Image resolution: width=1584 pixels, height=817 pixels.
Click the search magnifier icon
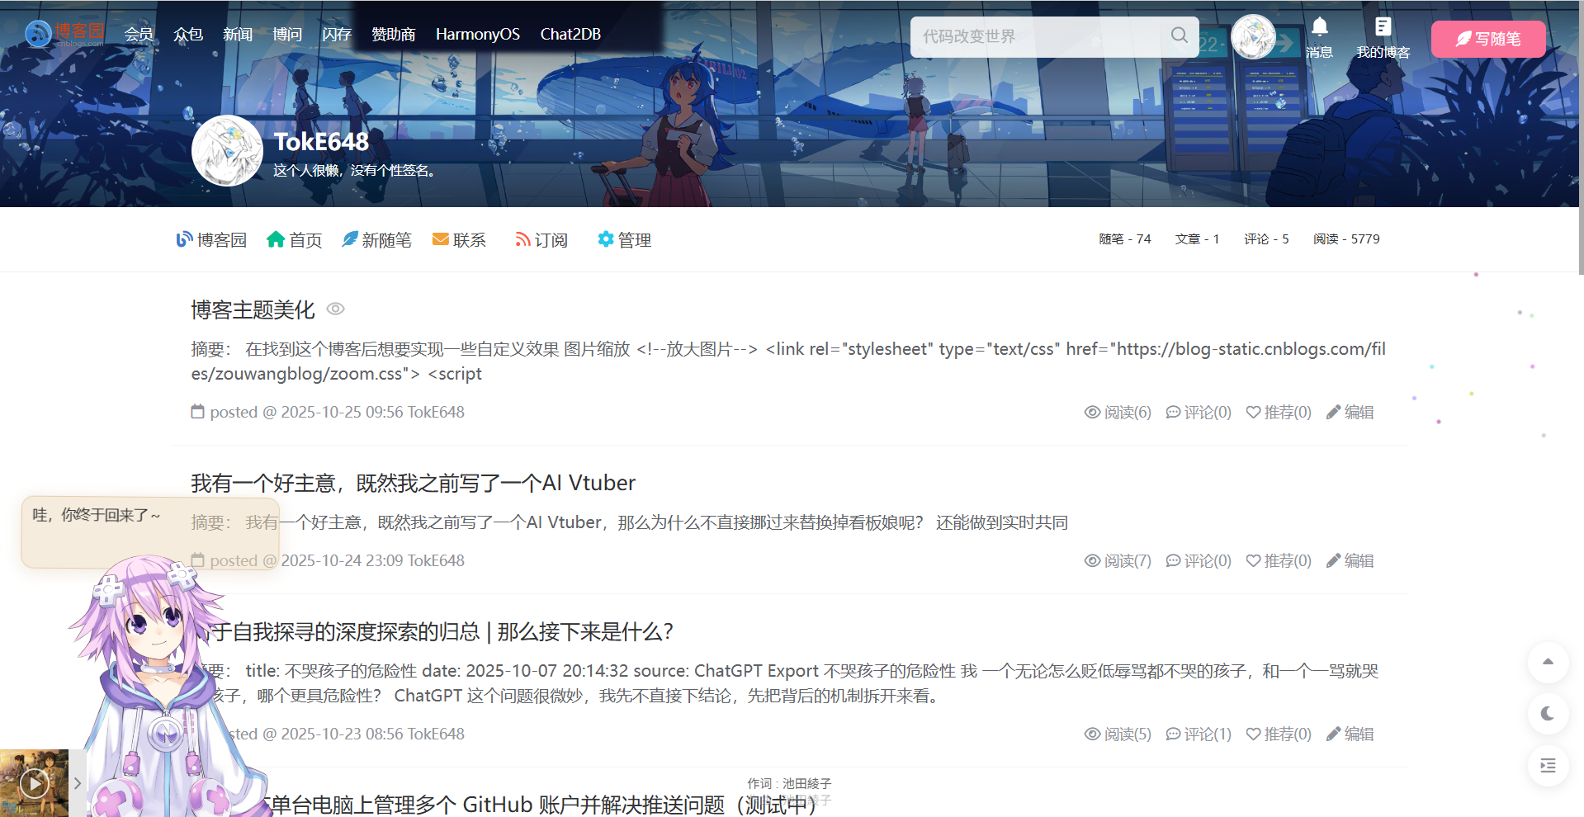[1180, 35]
